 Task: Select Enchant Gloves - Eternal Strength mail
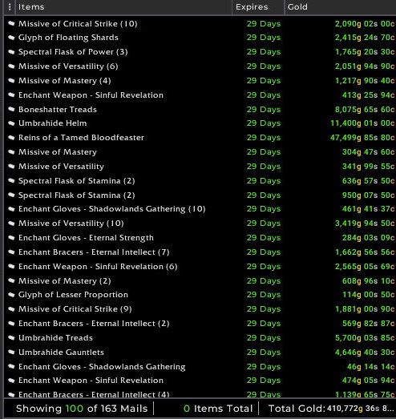click(86, 238)
